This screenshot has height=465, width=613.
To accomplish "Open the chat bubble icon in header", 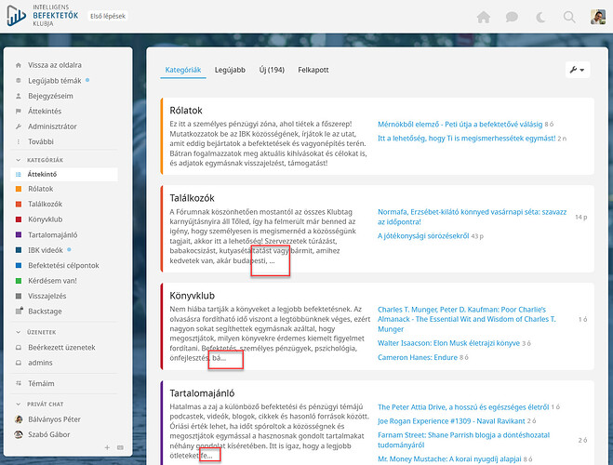I will pyautogui.click(x=512, y=17).
